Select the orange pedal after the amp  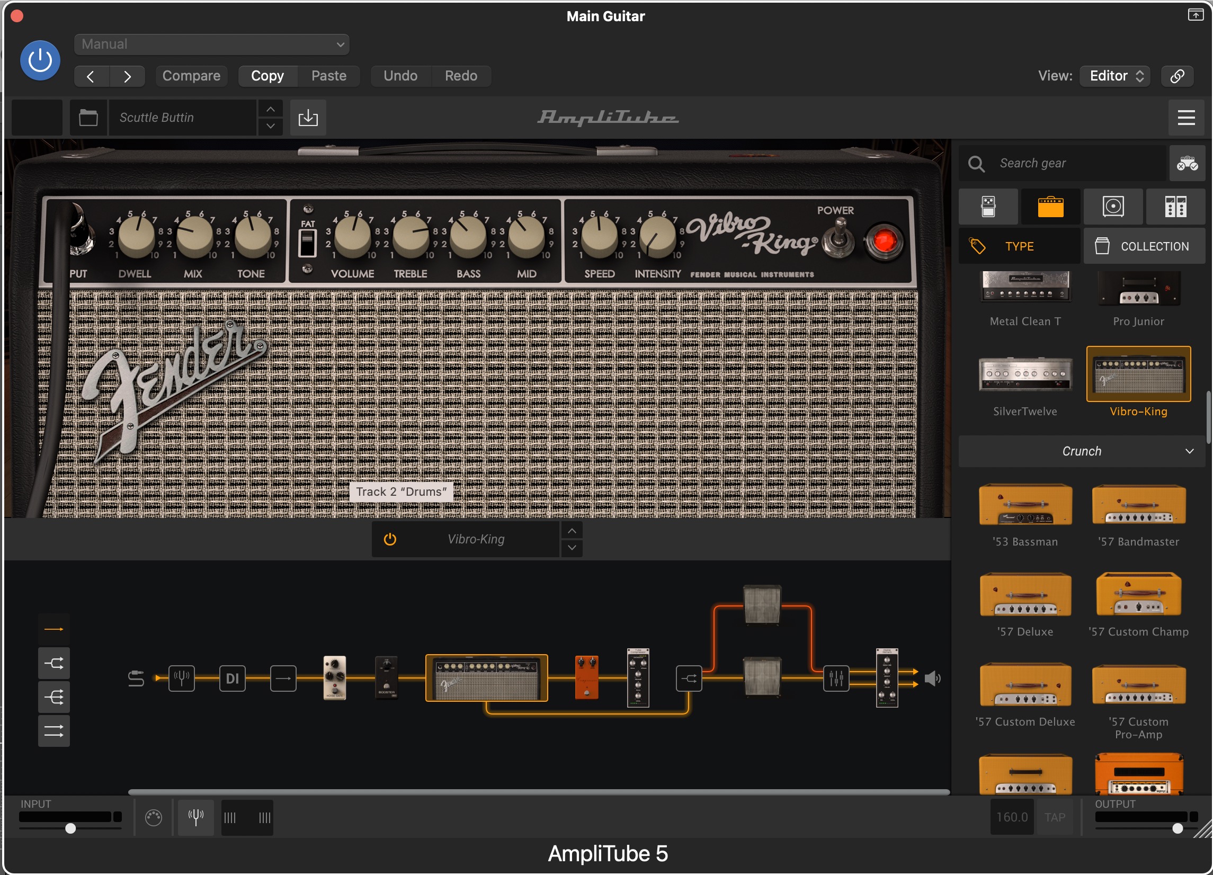pos(587,677)
